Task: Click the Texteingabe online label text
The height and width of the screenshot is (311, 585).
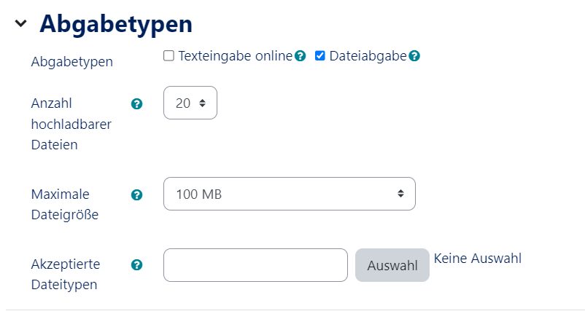Action: pos(235,56)
